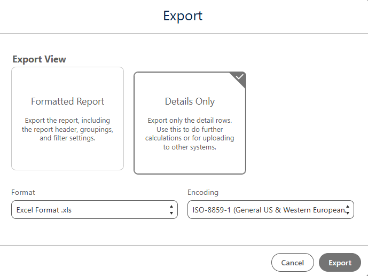This screenshot has width=368, height=276.
Task: Click the Encoding field label
Action: (203, 193)
